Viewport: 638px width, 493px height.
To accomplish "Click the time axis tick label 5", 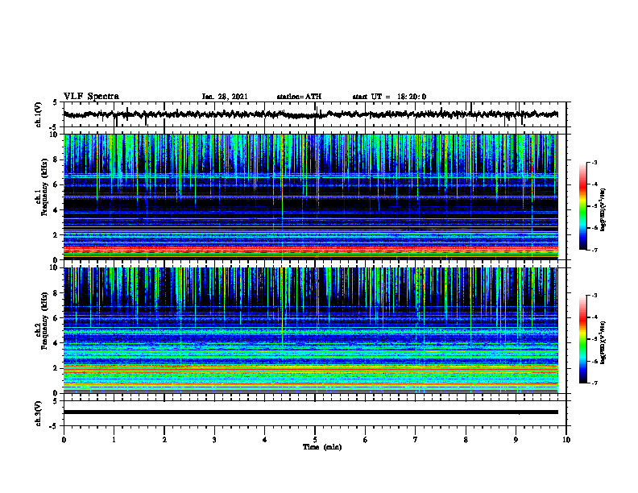I will (315, 440).
